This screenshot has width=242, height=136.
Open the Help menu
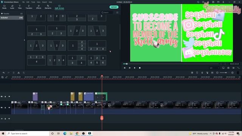coord(50,2)
